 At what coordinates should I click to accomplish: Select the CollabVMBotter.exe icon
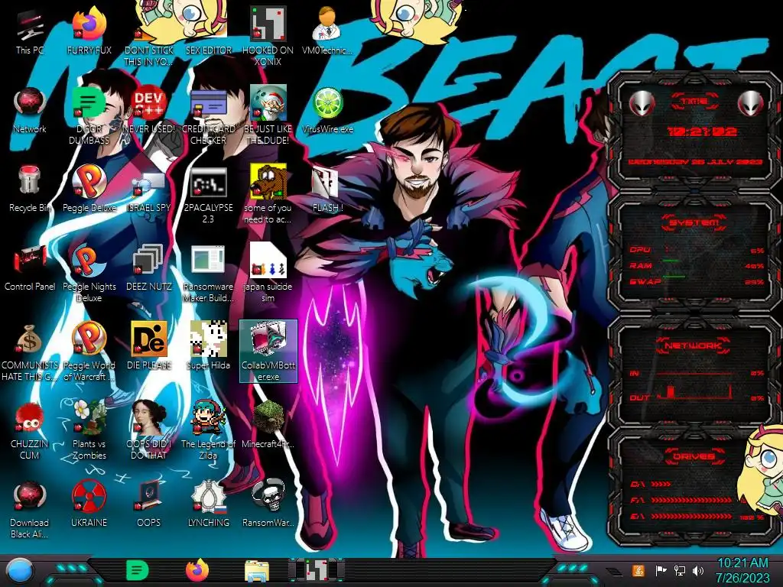pyautogui.click(x=268, y=352)
